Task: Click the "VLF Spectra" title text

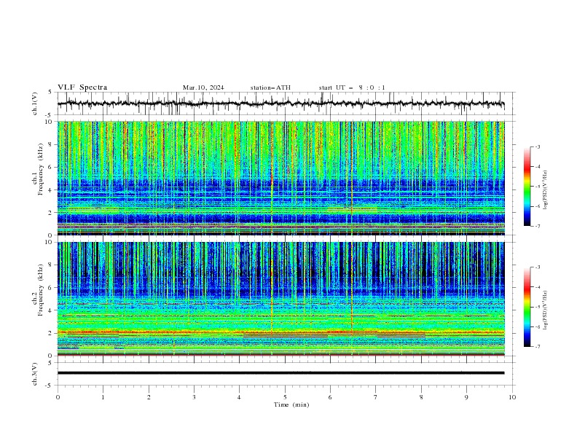Action: [82, 87]
